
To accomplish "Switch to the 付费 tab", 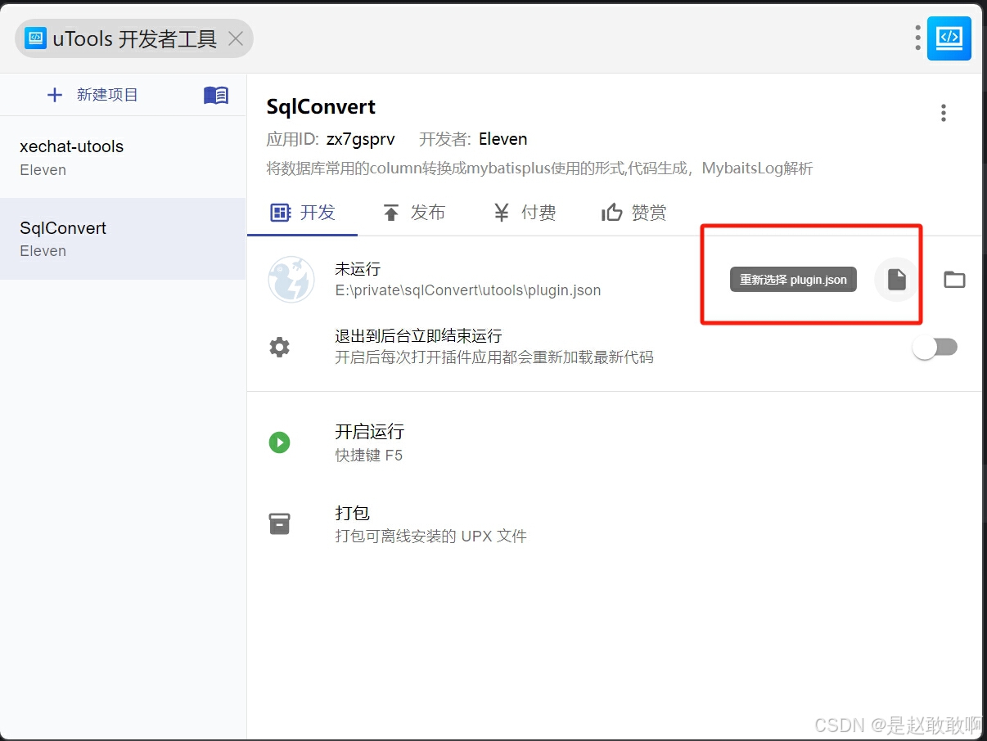I will 525,213.
